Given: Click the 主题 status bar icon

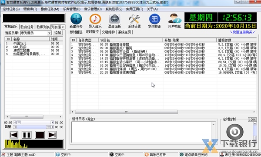Looking at the screenshot, I should coord(3,154).
